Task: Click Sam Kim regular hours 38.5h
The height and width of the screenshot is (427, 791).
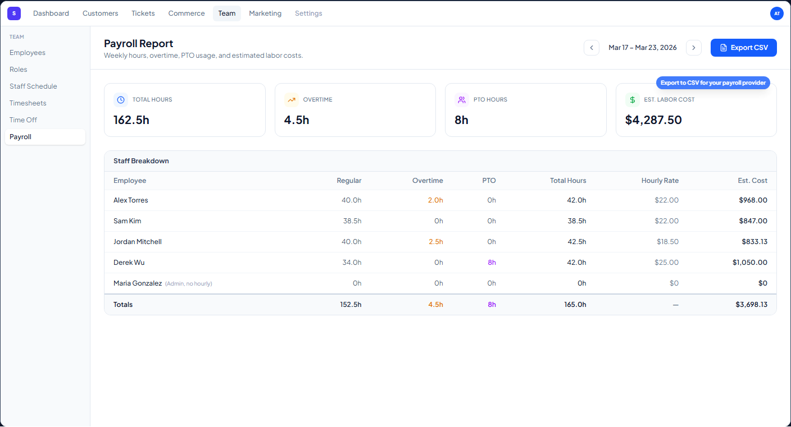Action: pos(352,221)
